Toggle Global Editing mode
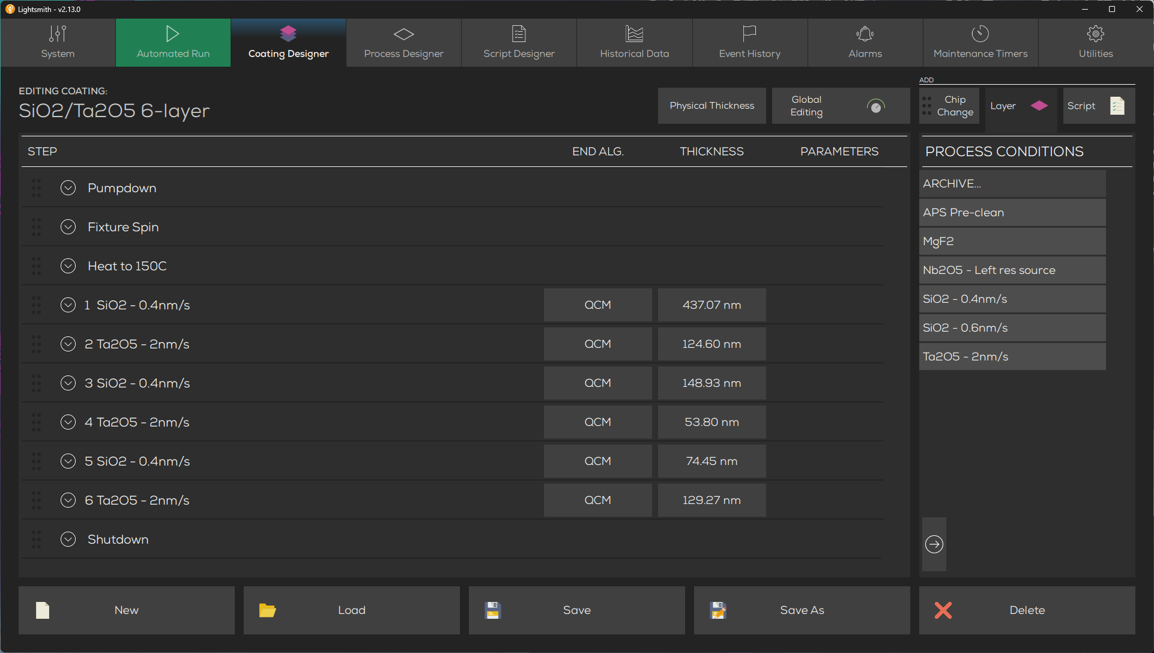Screen dimensions: 1154x653 click(840, 106)
